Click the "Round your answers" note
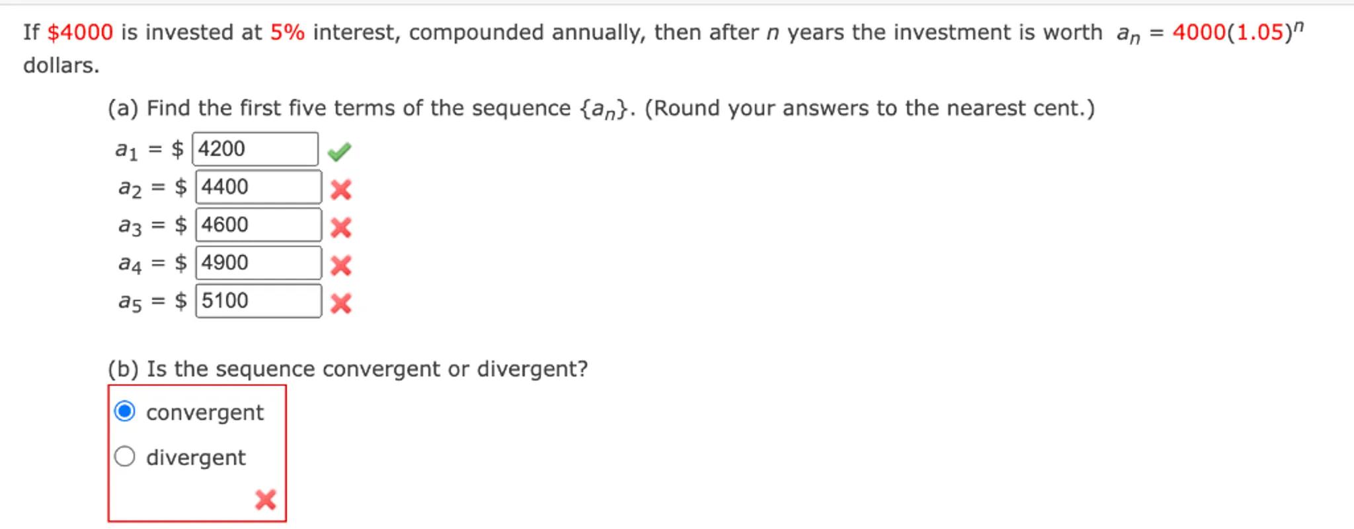1354x529 pixels. 869,108
